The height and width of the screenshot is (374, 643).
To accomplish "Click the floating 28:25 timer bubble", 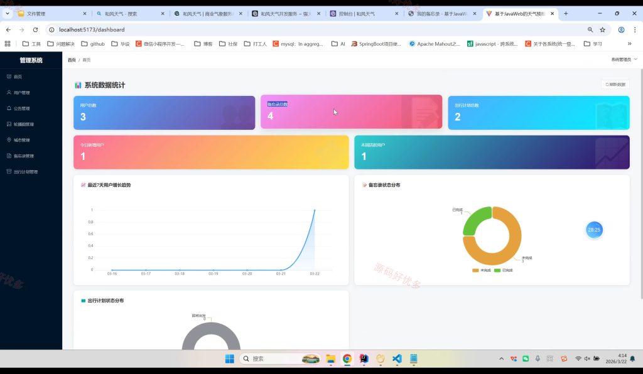I will click(x=594, y=230).
